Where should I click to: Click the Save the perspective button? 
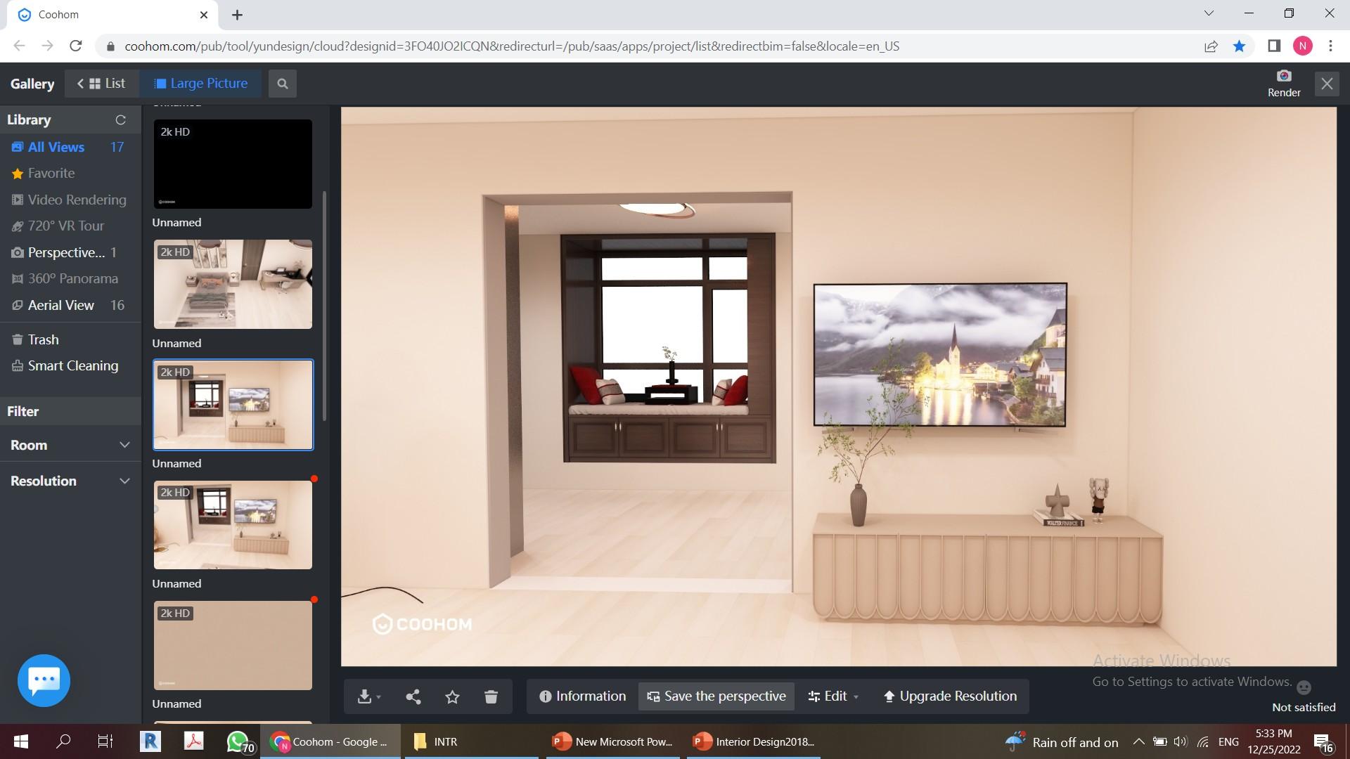click(716, 696)
